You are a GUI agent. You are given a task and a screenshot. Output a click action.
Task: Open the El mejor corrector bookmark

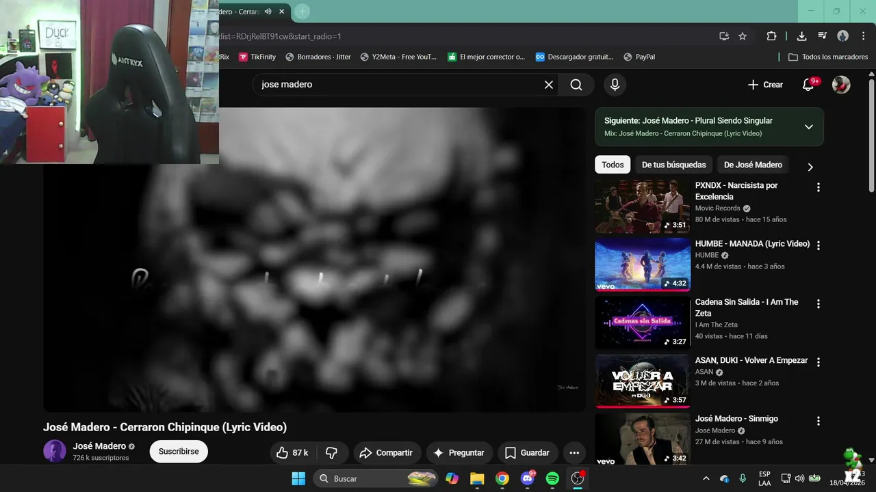pos(487,57)
